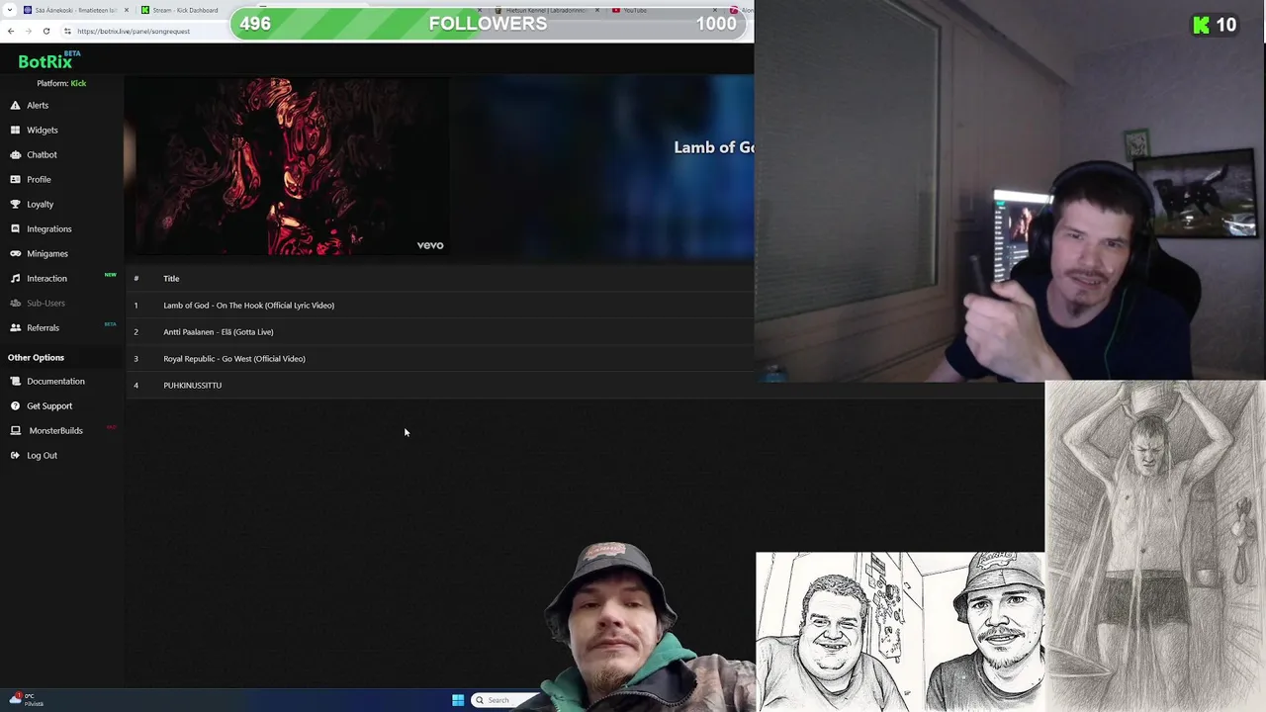This screenshot has height=712, width=1266.
Task: Open the MonsterBuilds link
Action: tap(55, 430)
